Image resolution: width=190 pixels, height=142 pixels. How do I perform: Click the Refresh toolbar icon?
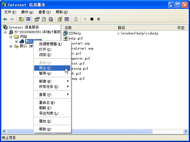click(x=44, y=19)
